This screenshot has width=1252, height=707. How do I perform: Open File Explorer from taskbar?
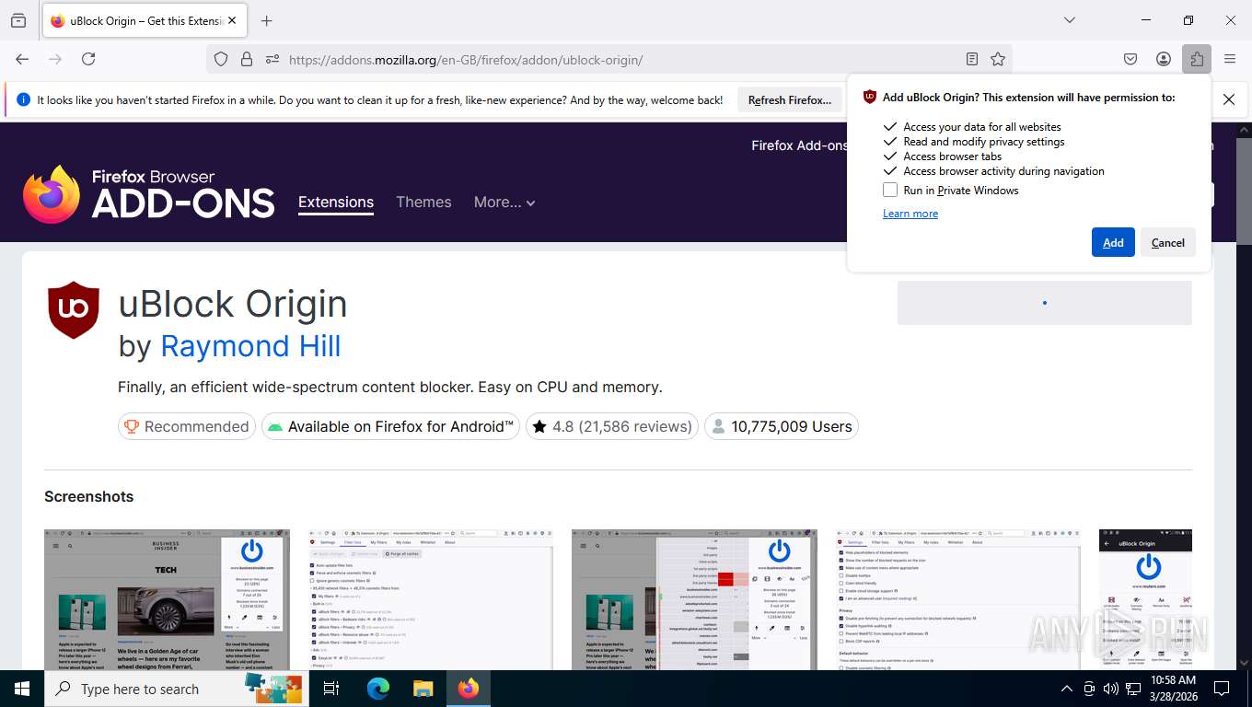[x=423, y=689]
